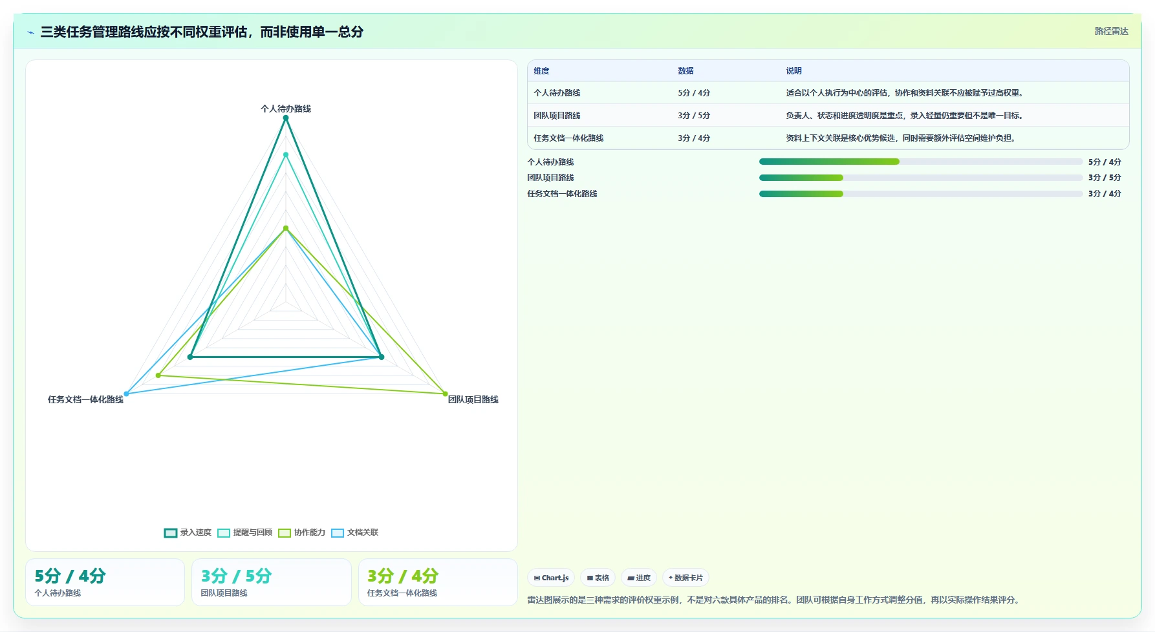Click the table description starting 负责人、状态和进度

[905, 116]
